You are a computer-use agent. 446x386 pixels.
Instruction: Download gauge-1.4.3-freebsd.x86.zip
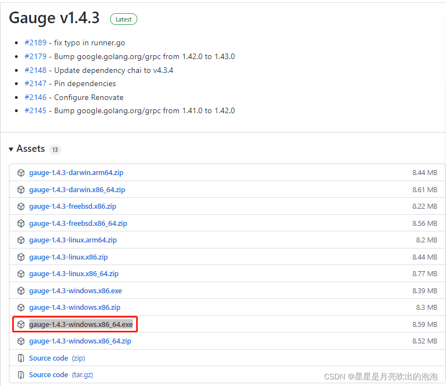(72, 207)
